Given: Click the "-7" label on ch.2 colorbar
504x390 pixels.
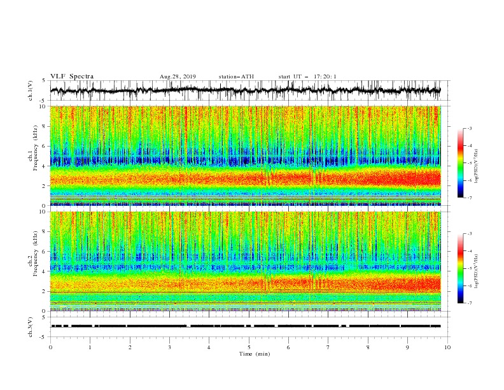Looking at the screenshot, I should (469, 303).
